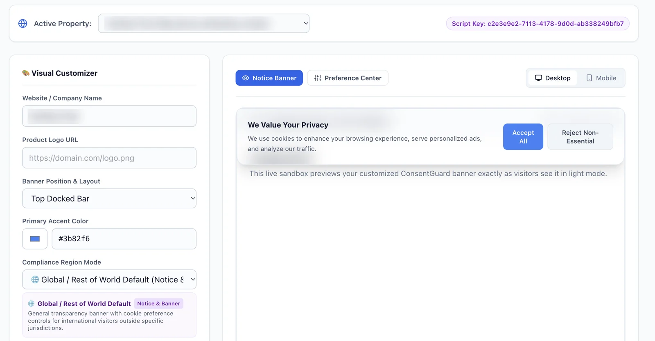Viewport: 655px width, 341px height.
Task: Expand the Banner Position & Layout dropdown
Action: [109, 199]
